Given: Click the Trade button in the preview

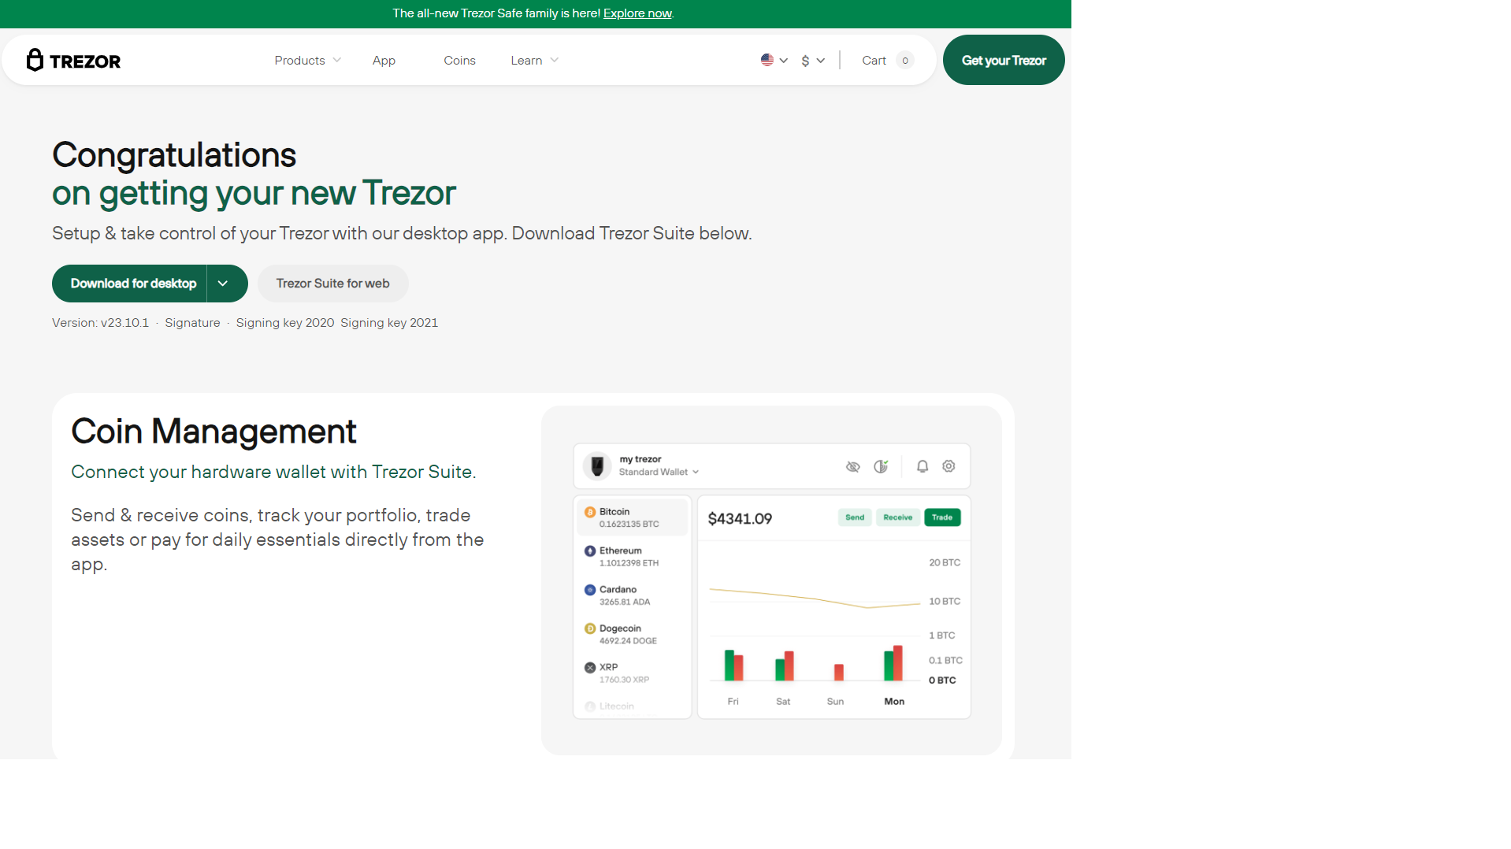Looking at the screenshot, I should point(942,517).
